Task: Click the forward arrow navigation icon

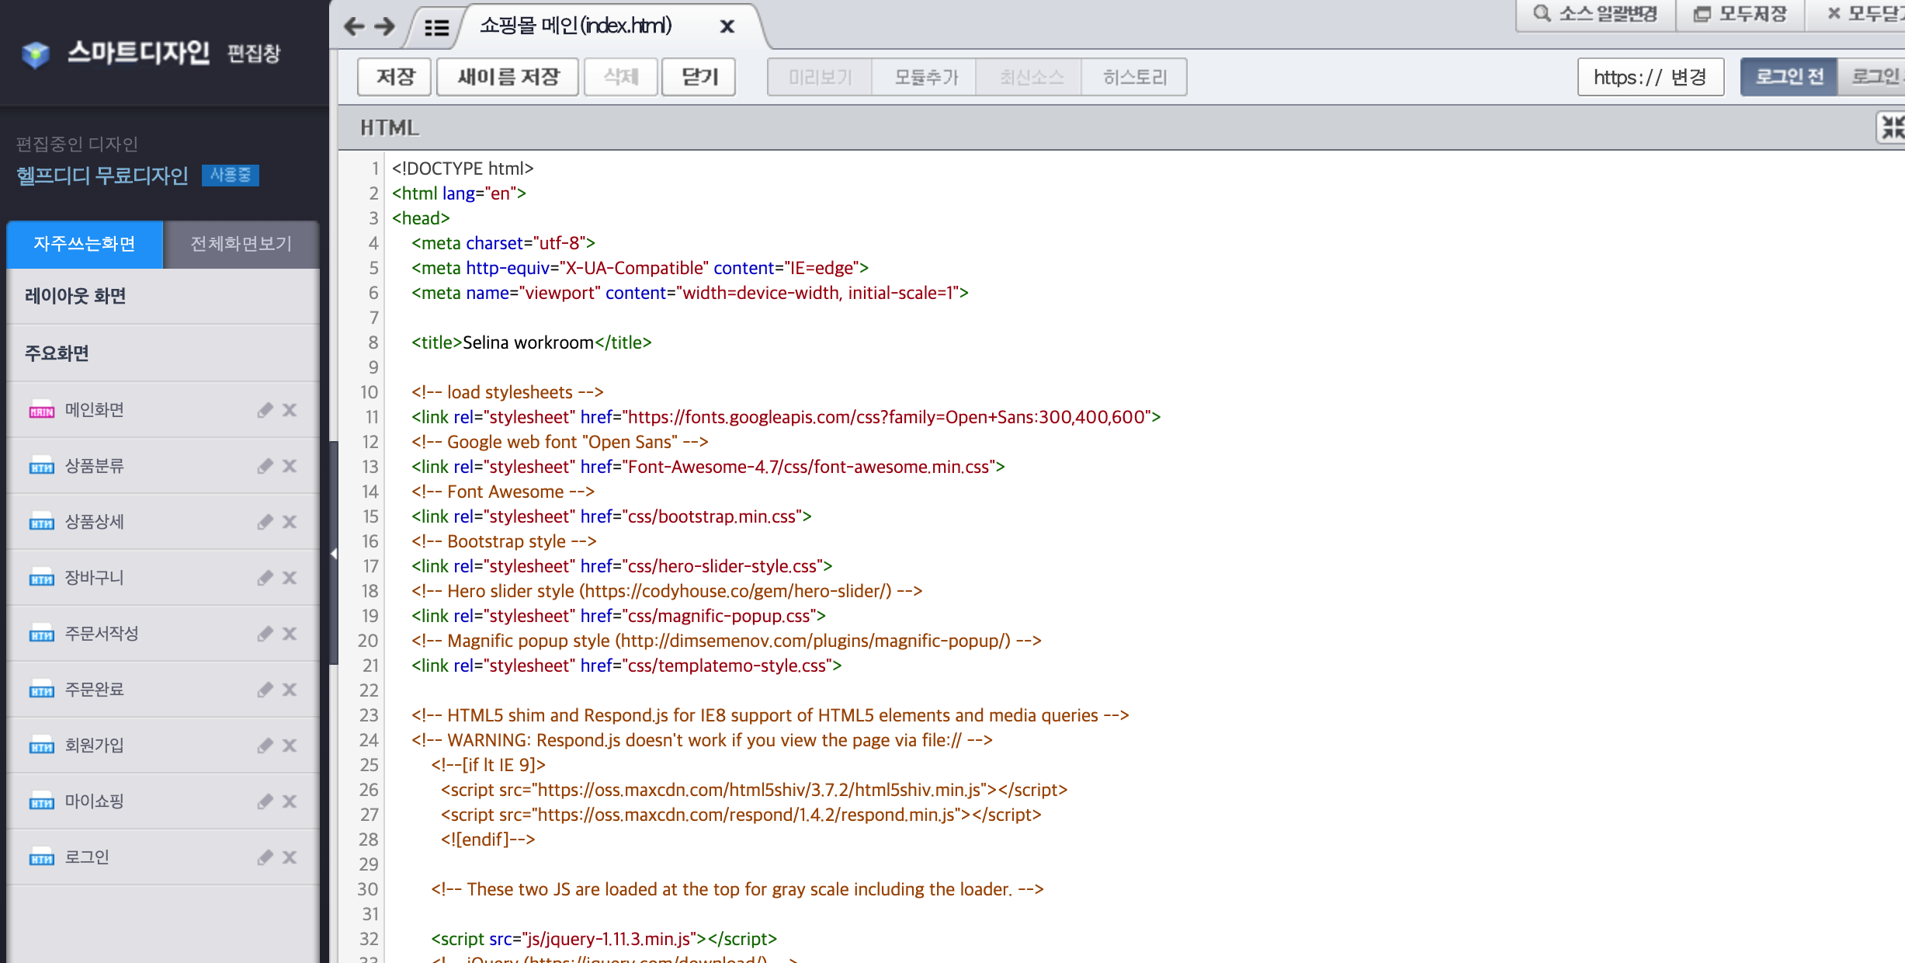Action: tap(385, 26)
